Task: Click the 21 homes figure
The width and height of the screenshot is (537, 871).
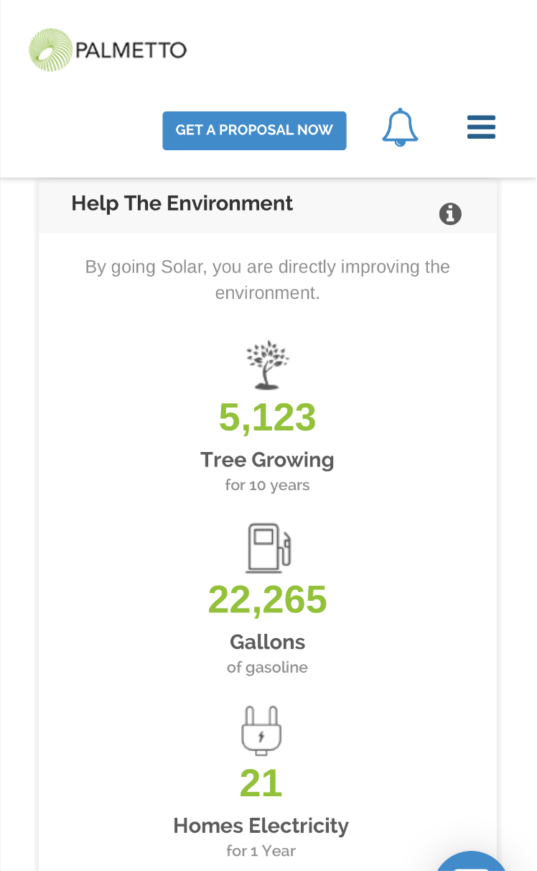Action: (x=261, y=783)
